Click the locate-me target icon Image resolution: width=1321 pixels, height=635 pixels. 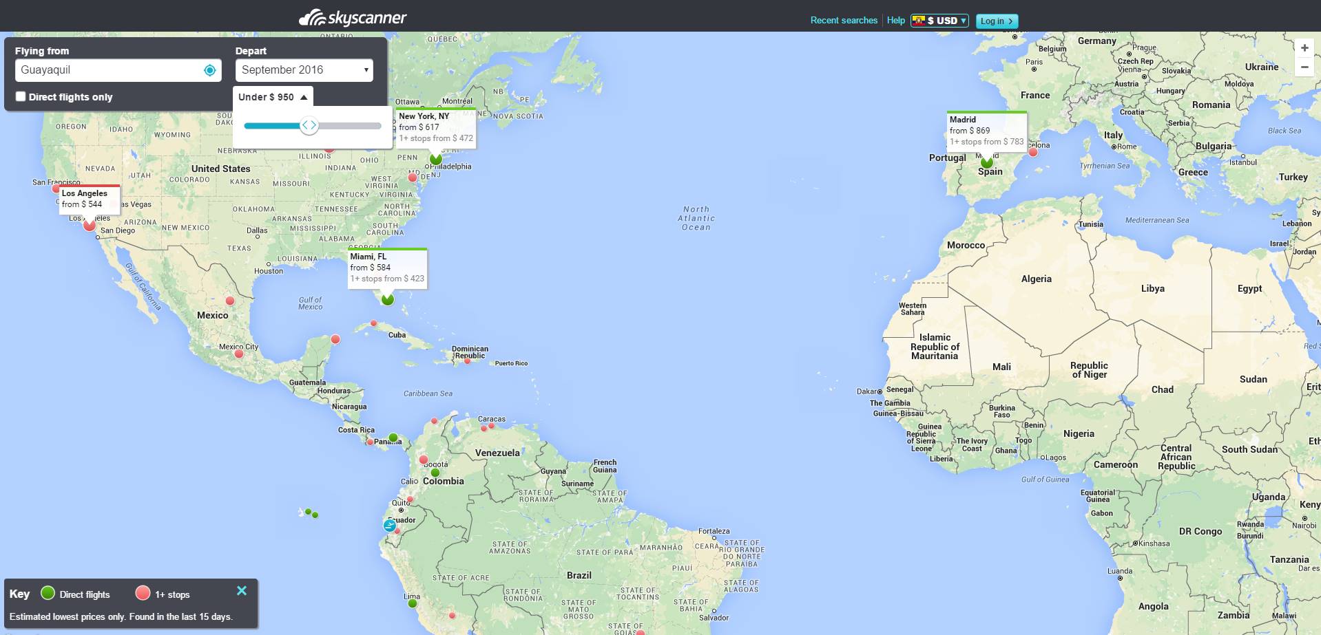(x=210, y=70)
